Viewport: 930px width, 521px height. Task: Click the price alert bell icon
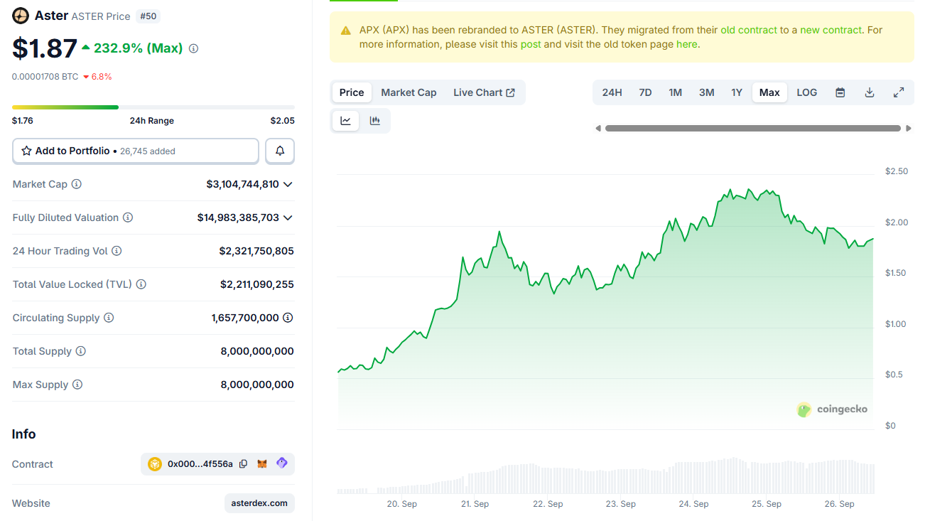click(x=280, y=151)
